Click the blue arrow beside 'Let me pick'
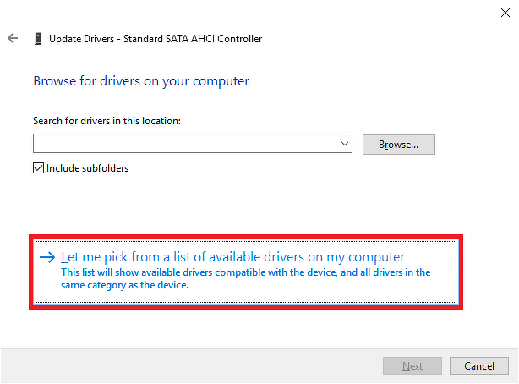 (47, 257)
